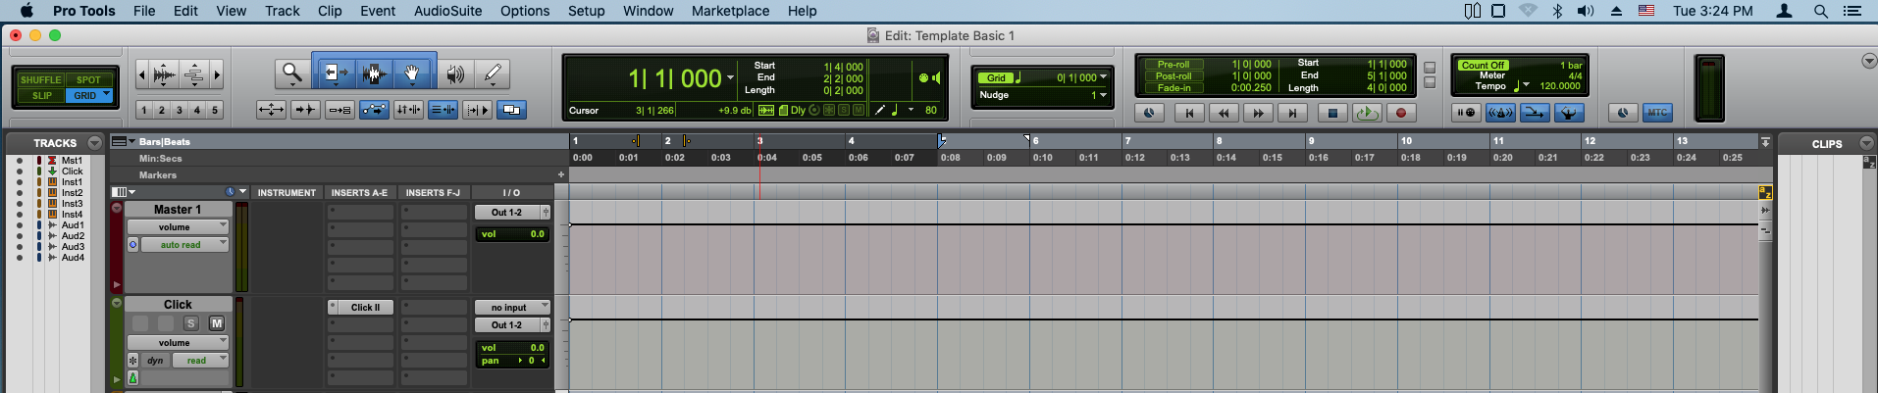Select the Zoomer tool

tap(291, 74)
